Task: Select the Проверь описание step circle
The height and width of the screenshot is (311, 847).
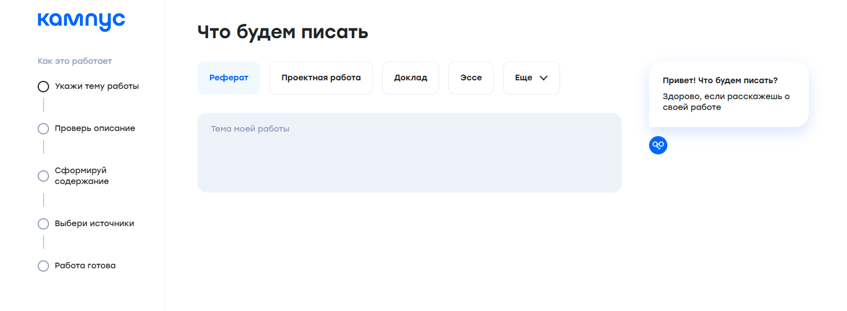Action: tap(43, 129)
